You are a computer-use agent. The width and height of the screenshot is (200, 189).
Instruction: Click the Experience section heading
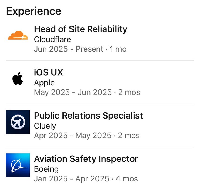click(34, 11)
